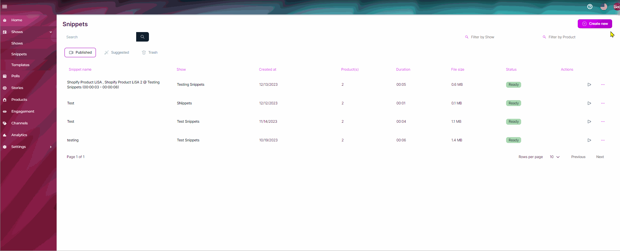Switch to the Trash tab
The width and height of the screenshot is (620, 251).
coord(150,53)
